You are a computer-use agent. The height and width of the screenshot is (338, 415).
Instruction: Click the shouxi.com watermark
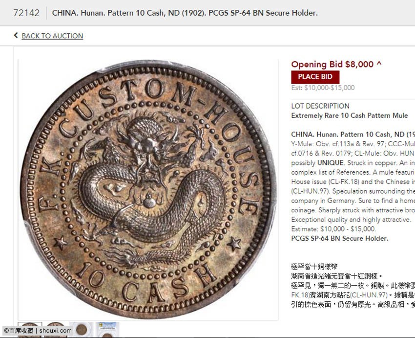(x=55, y=331)
